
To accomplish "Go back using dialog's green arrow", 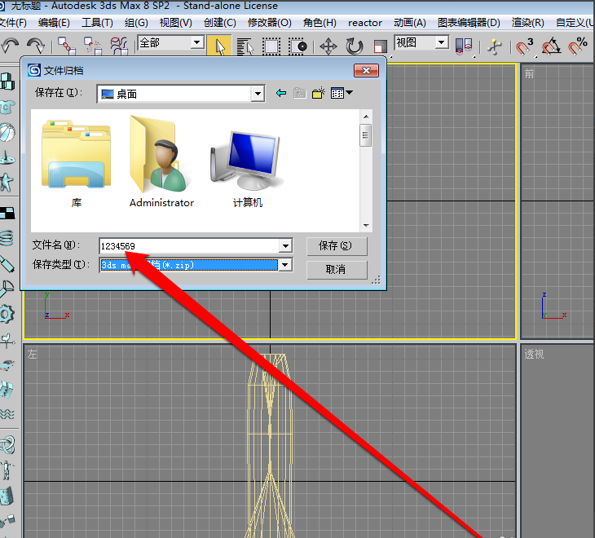I will tap(281, 93).
